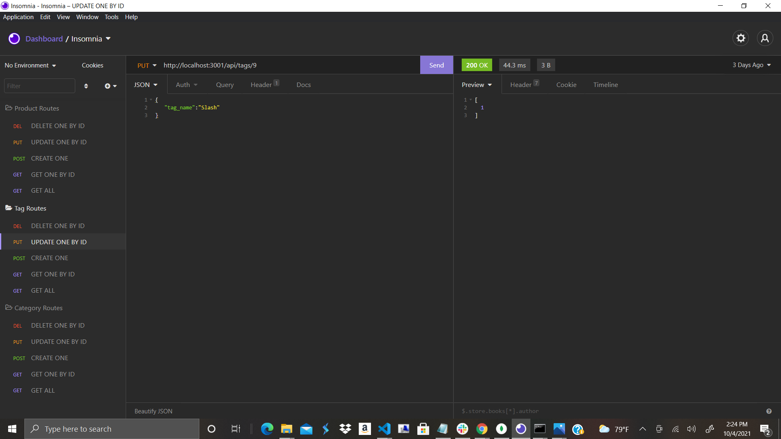The image size is (781, 439).
Task: Open the user account icon
Action: coord(765,38)
